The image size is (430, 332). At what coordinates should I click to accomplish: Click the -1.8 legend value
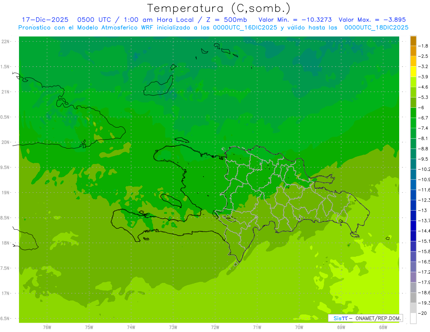coord(424,46)
